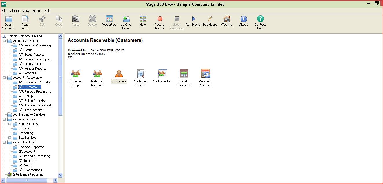
Task: Select A/R Customer Reports folder
Action: [x=34, y=82]
